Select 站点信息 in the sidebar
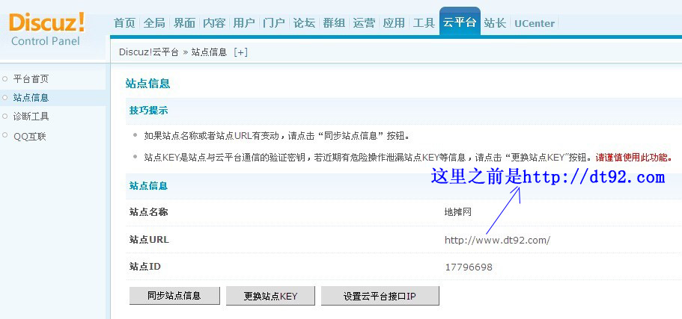Viewport: 682px width, 319px height. [x=31, y=98]
